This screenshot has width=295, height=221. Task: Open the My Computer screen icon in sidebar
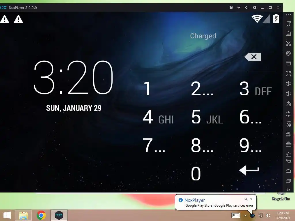288,64
